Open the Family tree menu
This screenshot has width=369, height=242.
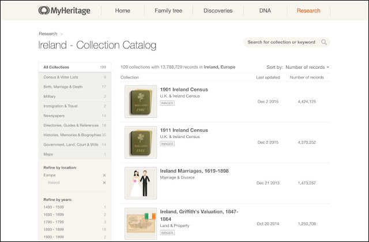point(168,10)
